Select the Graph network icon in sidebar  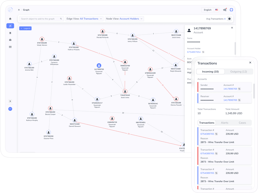[x=10, y=26]
